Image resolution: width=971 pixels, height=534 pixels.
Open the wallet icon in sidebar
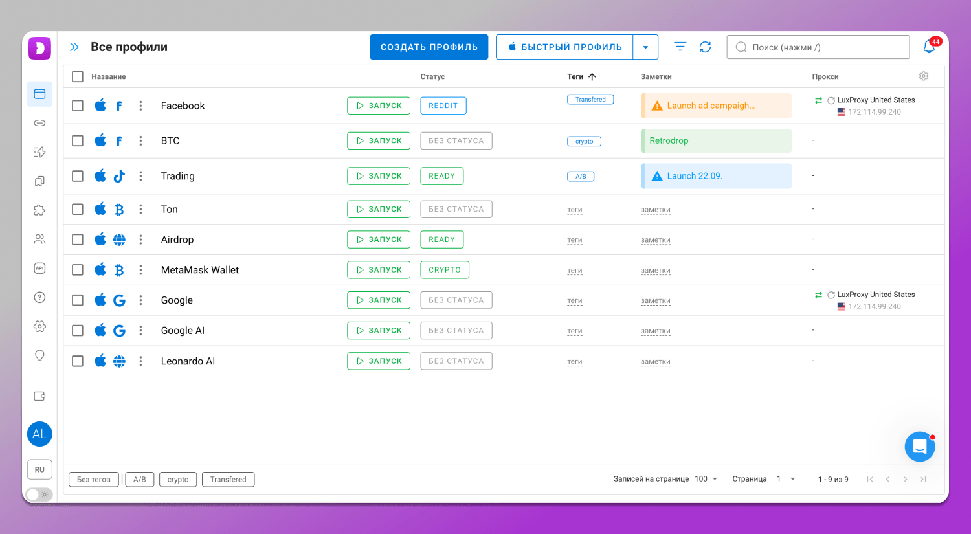pyautogui.click(x=39, y=396)
